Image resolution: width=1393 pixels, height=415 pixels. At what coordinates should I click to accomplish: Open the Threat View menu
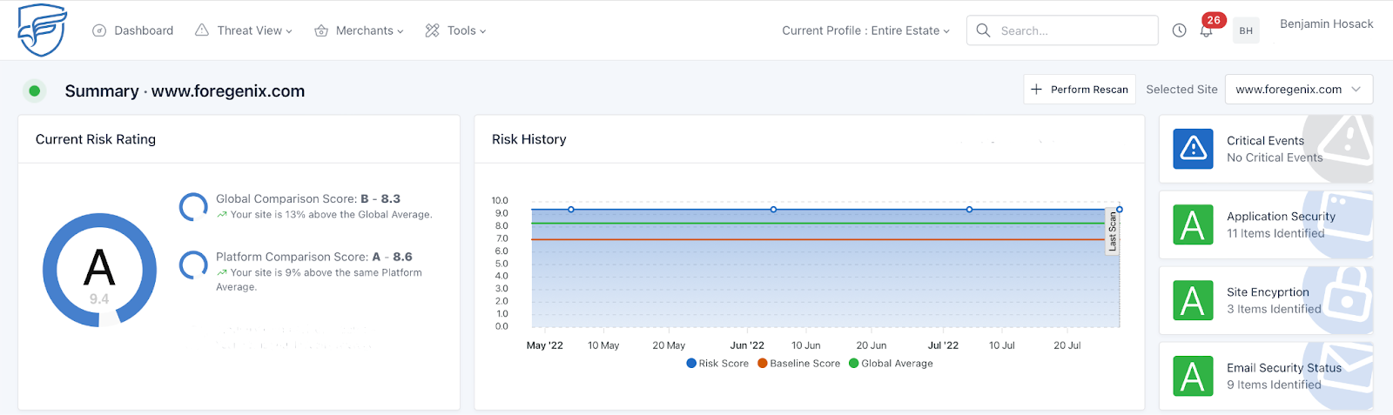point(244,30)
